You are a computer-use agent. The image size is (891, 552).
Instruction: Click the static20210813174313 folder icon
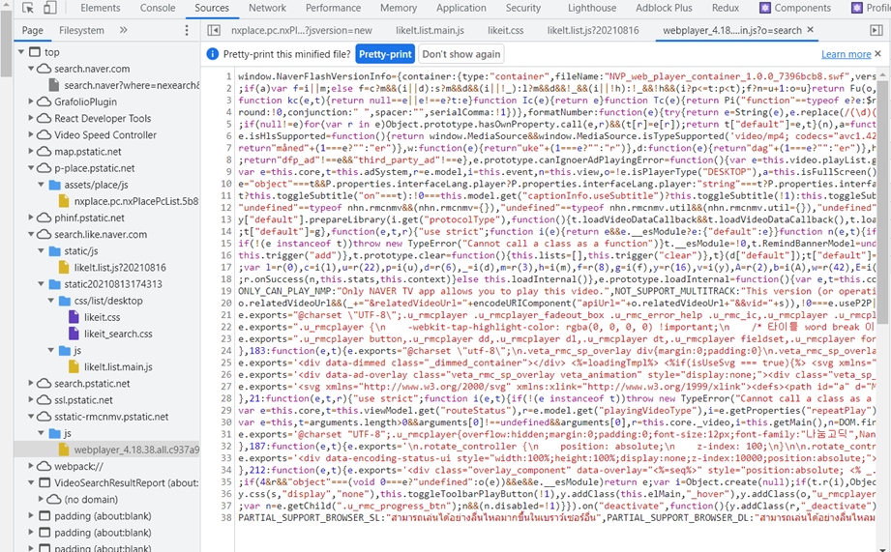click(x=54, y=284)
